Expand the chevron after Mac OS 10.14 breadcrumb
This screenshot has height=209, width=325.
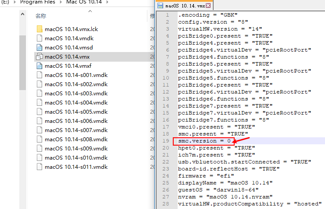[x=107, y=2]
